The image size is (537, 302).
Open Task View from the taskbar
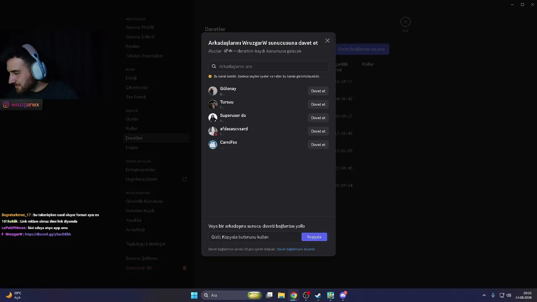tap(269, 295)
